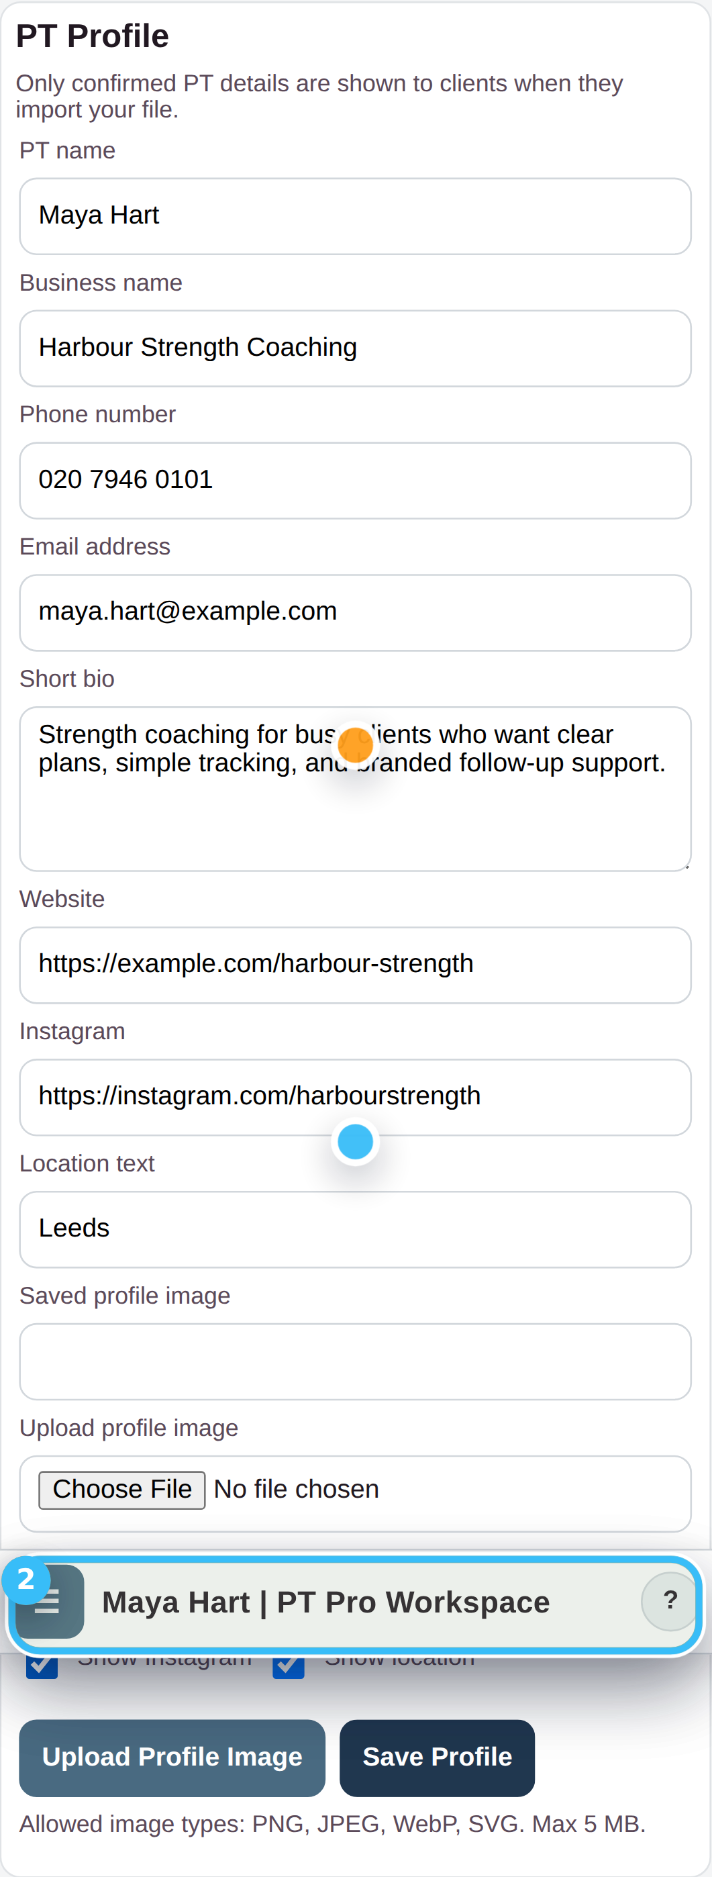The height and width of the screenshot is (1877, 712).
Task: Select the Website URL field
Action: click(354, 964)
